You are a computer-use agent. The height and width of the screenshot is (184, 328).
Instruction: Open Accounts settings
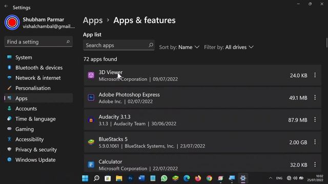click(38, 108)
